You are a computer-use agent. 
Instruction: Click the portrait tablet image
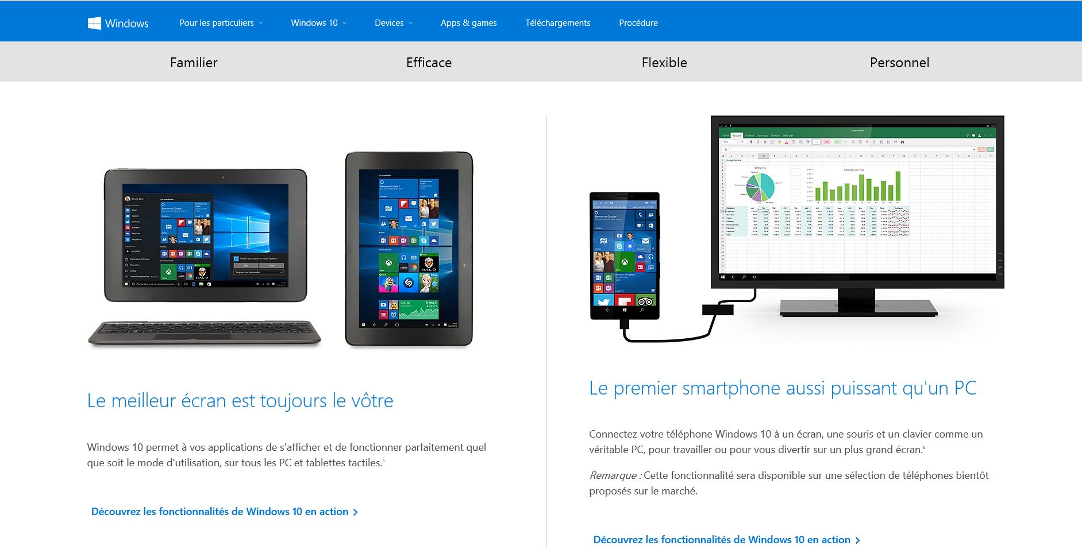point(409,249)
